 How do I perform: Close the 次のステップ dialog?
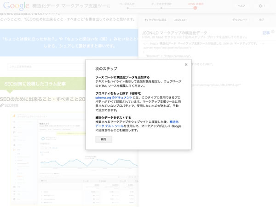[x=186, y=64]
